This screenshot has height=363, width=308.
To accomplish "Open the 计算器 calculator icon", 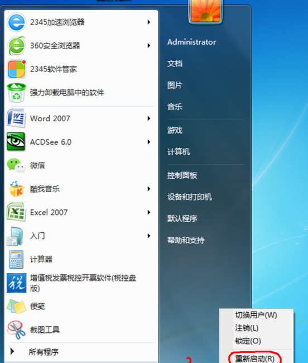I will [16, 260].
